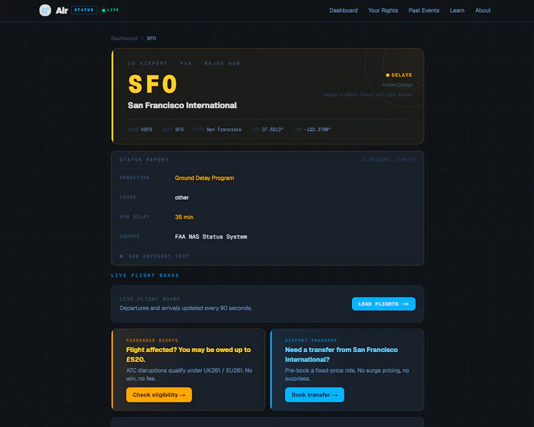This screenshot has height=427, width=534.
Task: Open the Learn menu item
Action: [x=457, y=11]
